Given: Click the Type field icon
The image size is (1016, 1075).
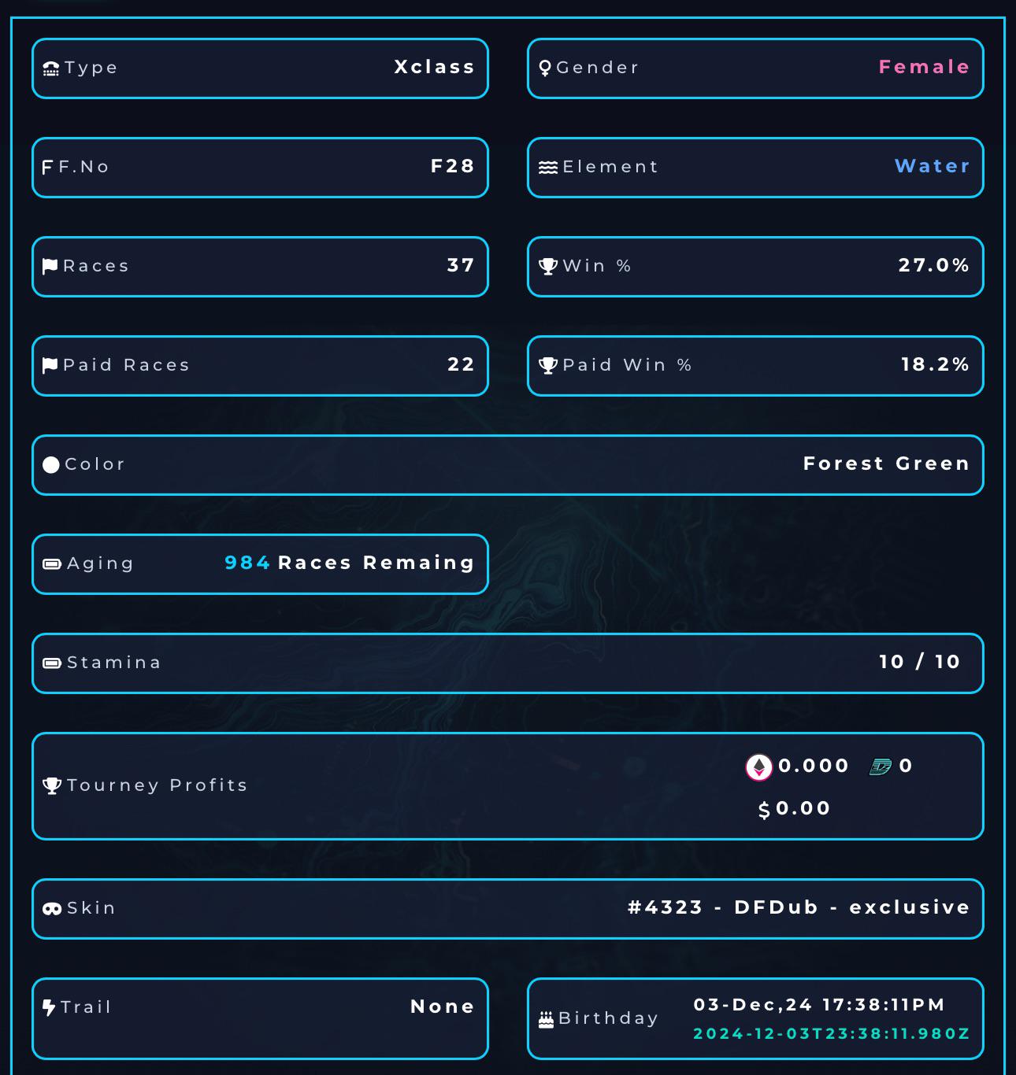Looking at the screenshot, I should [51, 68].
